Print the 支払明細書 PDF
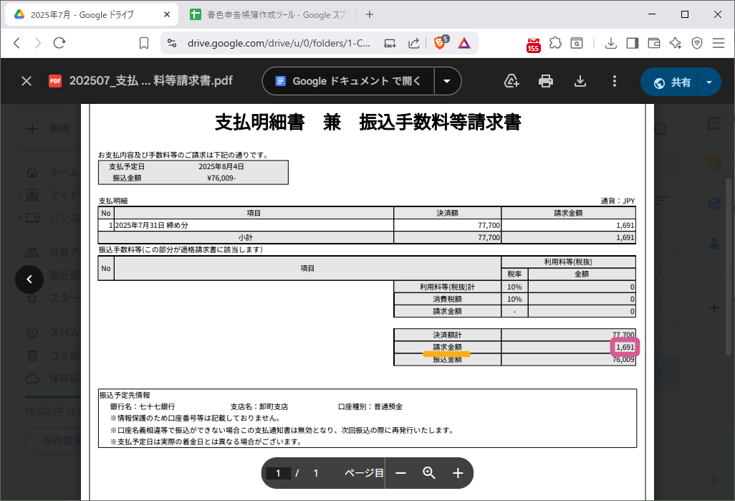 [546, 81]
